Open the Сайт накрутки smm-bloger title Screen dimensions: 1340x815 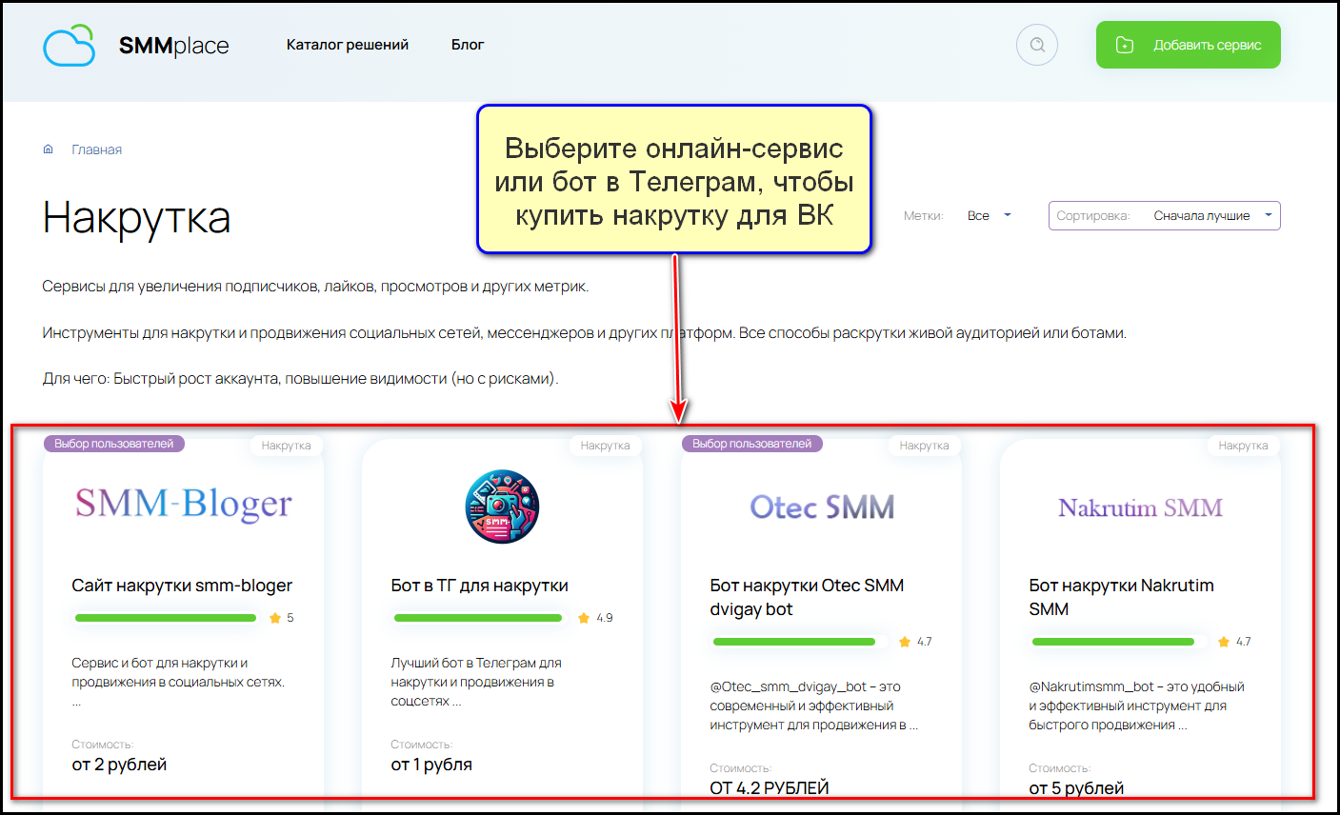(182, 586)
